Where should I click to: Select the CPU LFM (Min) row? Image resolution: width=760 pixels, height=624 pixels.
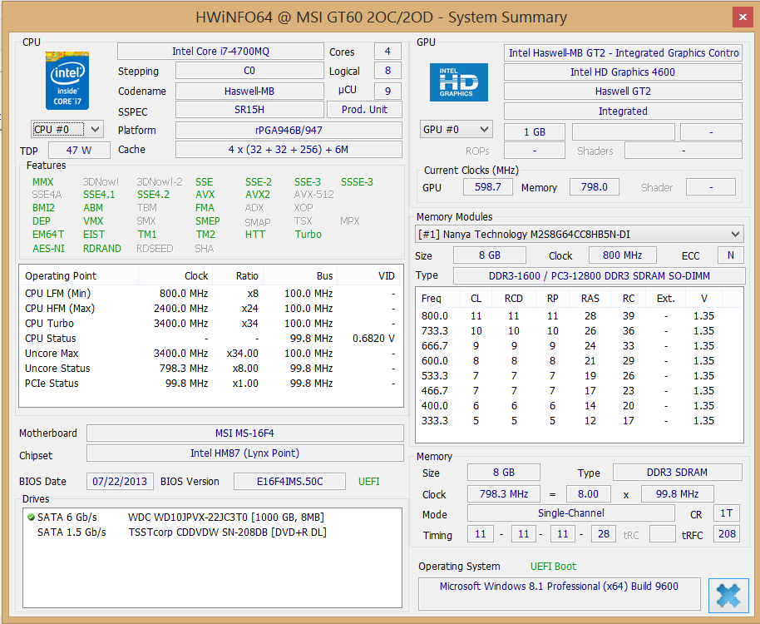(x=211, y=294)
